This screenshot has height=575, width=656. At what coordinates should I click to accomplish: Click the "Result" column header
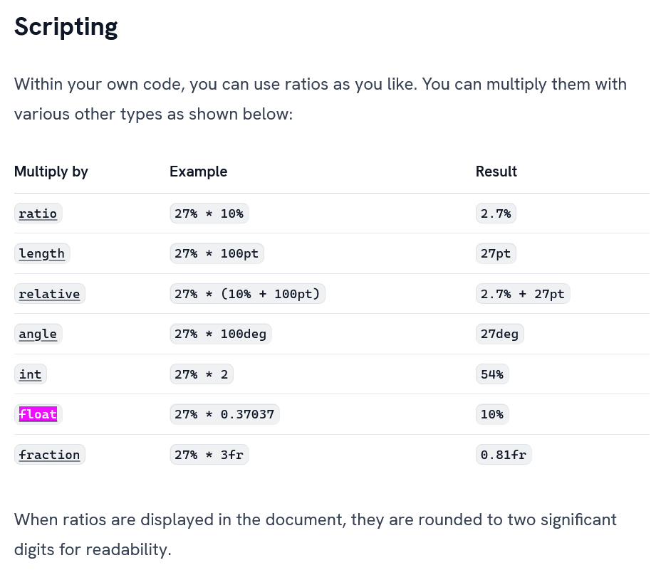pyautogui.click(x=496, y=172)
